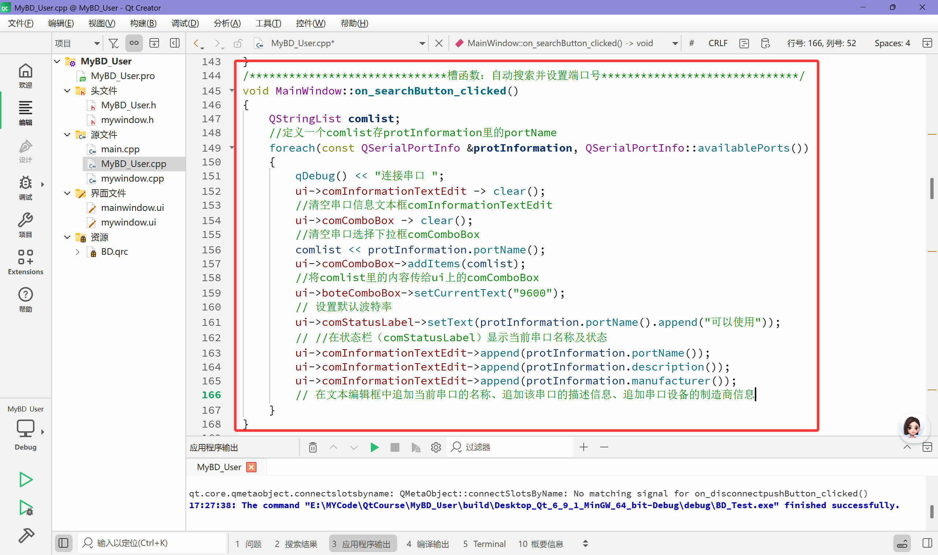The height and width of the screenshot is (555, 938).
Task: Open application output settings gear
Action: (x=436, y=447)
